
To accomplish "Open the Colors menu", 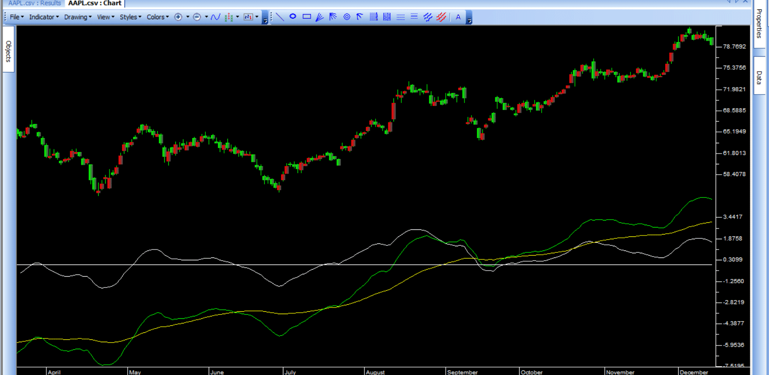I will 158,17.
